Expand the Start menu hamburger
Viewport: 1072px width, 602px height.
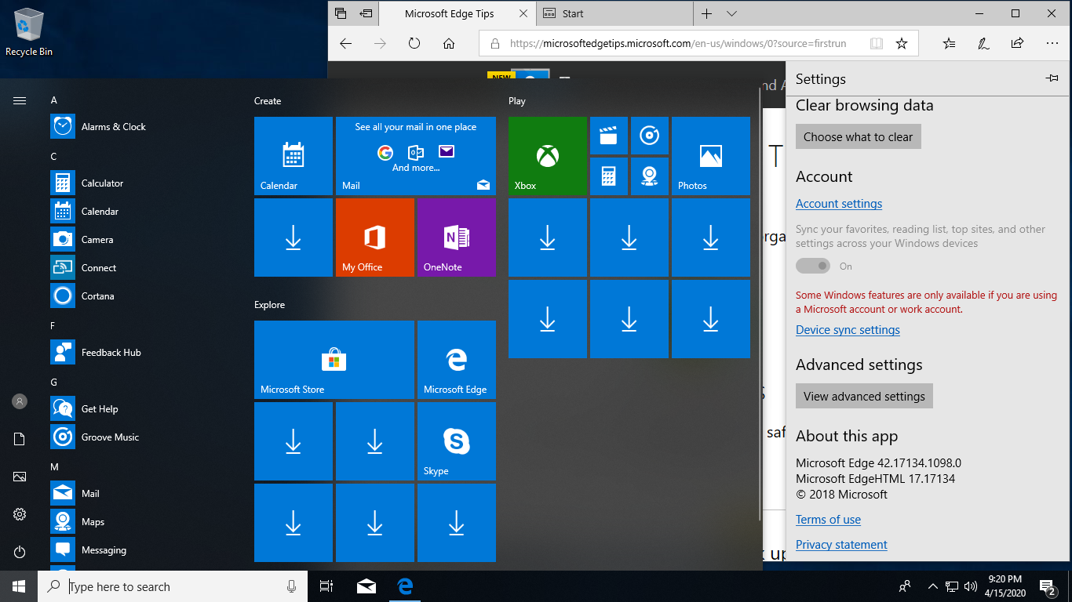[x=20, y=100]
